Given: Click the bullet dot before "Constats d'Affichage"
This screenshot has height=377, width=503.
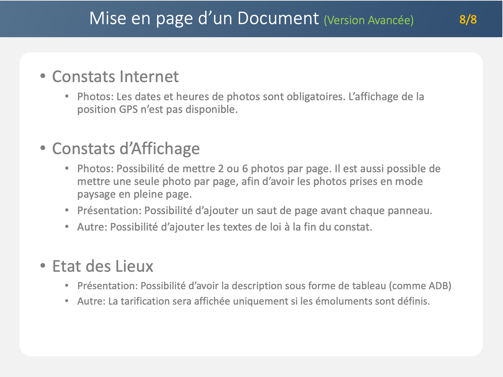Looking at the screenshot, I should pyautogui.click(x=43, y=148).
